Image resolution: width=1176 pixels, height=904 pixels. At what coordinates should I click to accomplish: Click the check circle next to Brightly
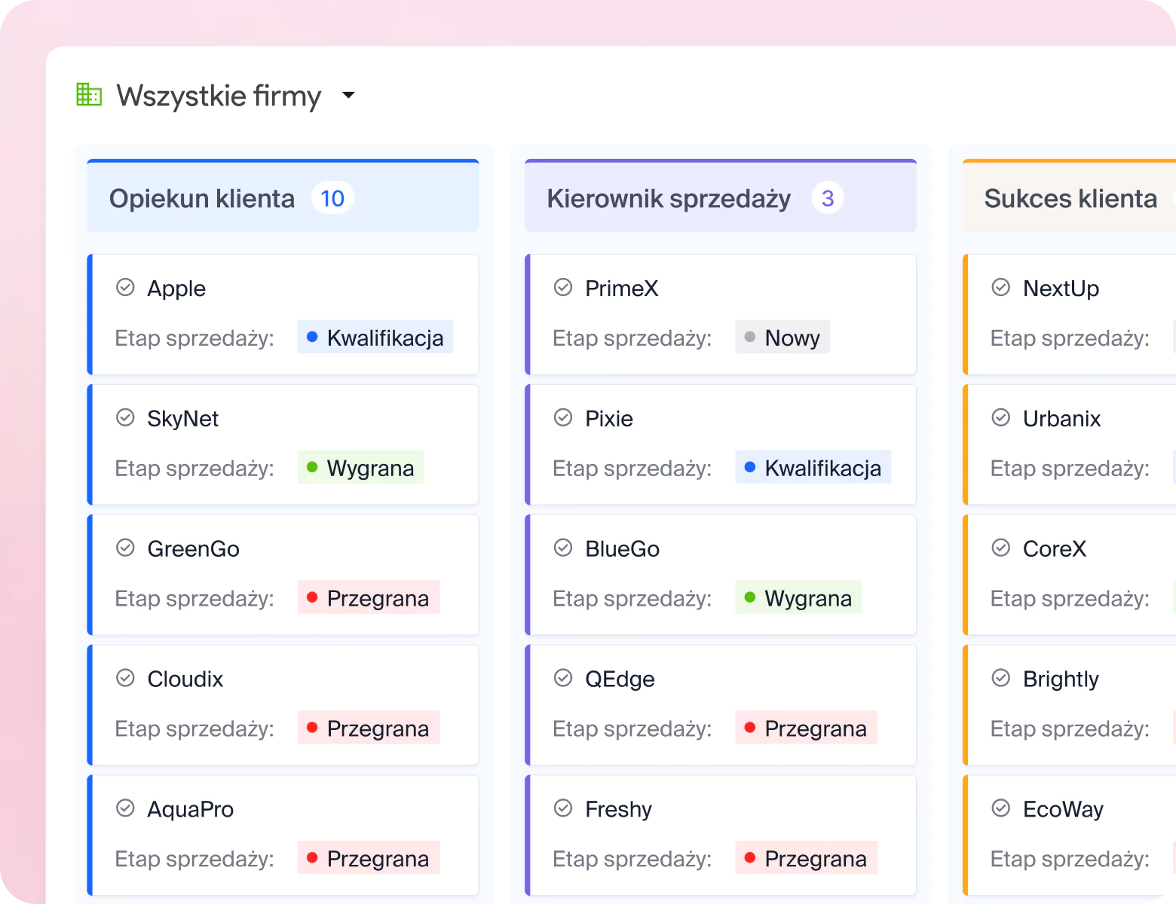point(1001,678)
